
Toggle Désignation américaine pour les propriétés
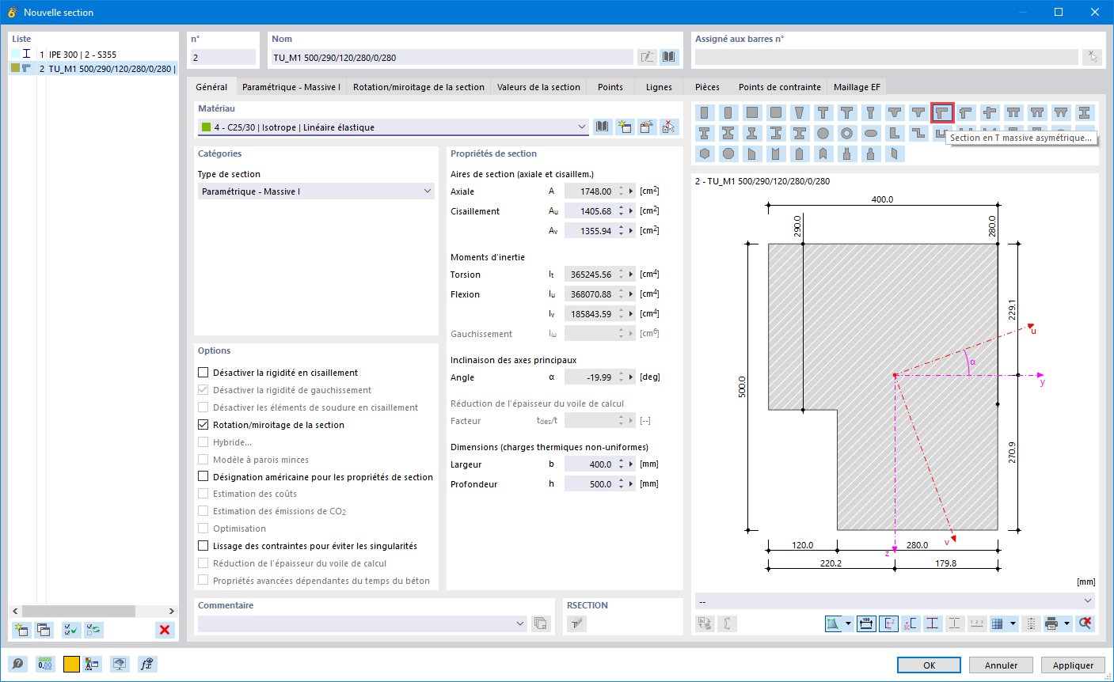coord(203,477)
